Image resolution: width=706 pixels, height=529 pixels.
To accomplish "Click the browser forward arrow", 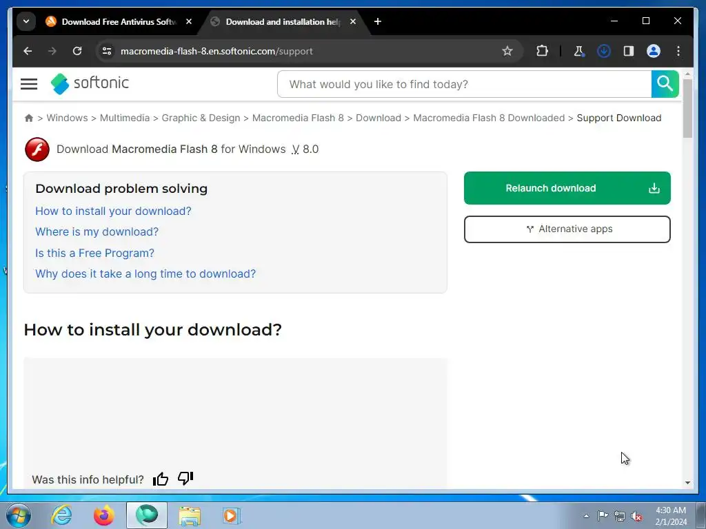I will (52, 51).
